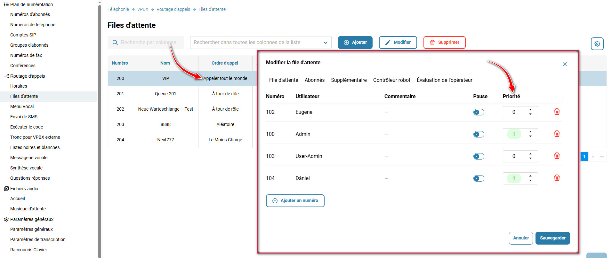
Task: Select queue row 201 Queue 201
Action: [x=182, y=94]
